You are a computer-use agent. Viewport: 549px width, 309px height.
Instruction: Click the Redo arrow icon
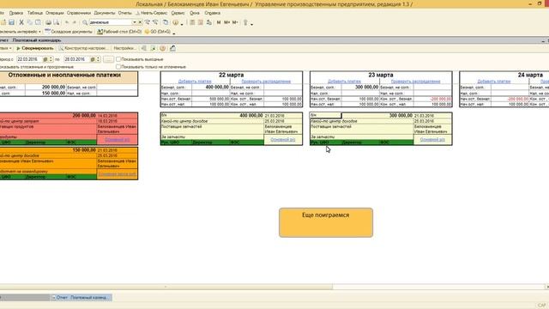75,22
